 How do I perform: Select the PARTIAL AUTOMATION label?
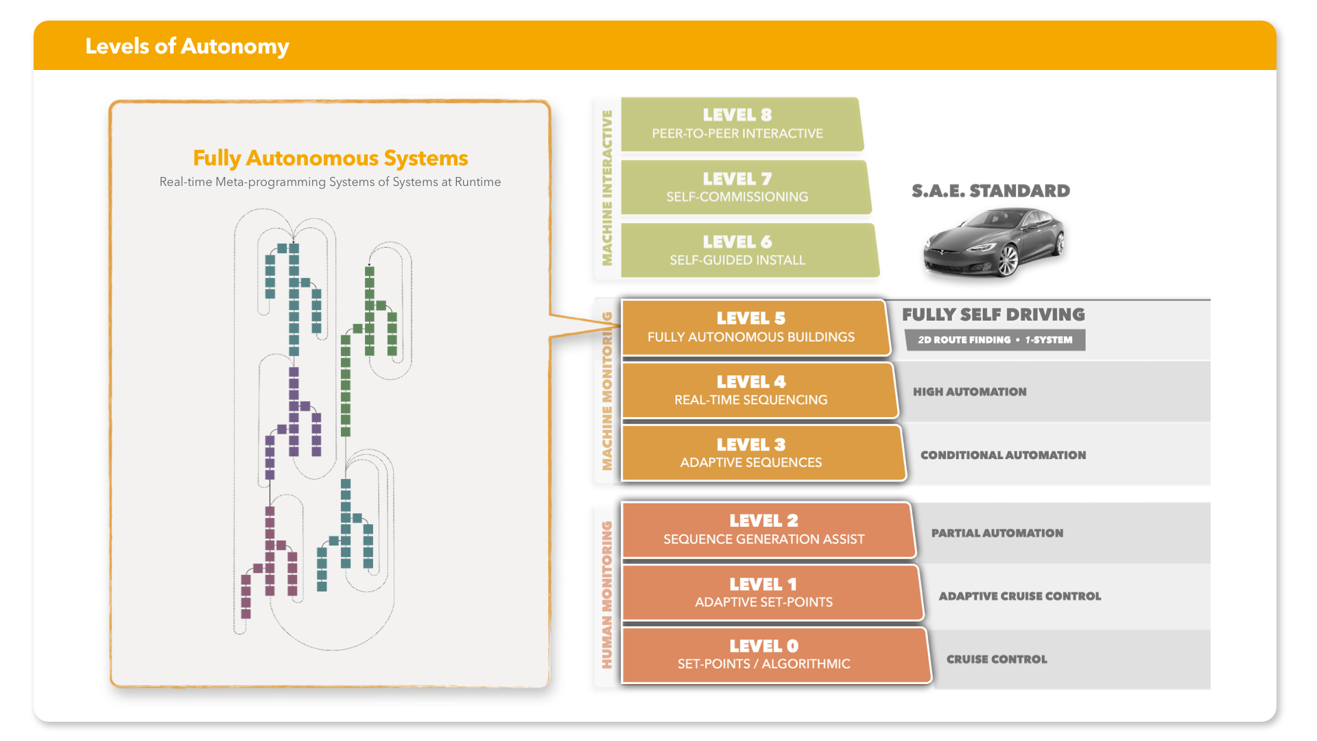tap(997, 533)
